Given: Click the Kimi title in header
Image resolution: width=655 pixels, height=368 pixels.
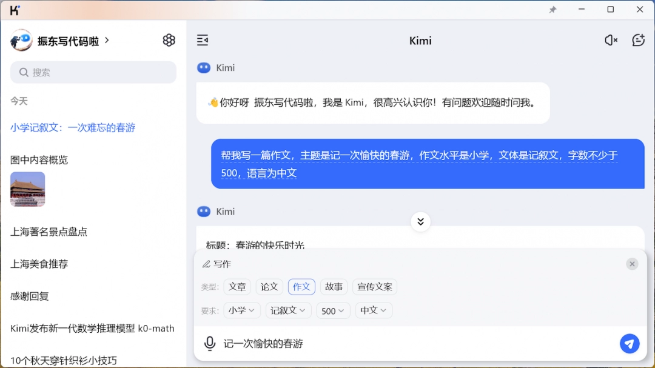Looking at the screenshot, I should coord(420,41).
